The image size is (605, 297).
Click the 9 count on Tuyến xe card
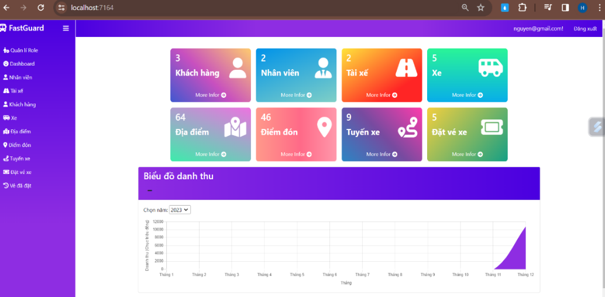[349, 117]
